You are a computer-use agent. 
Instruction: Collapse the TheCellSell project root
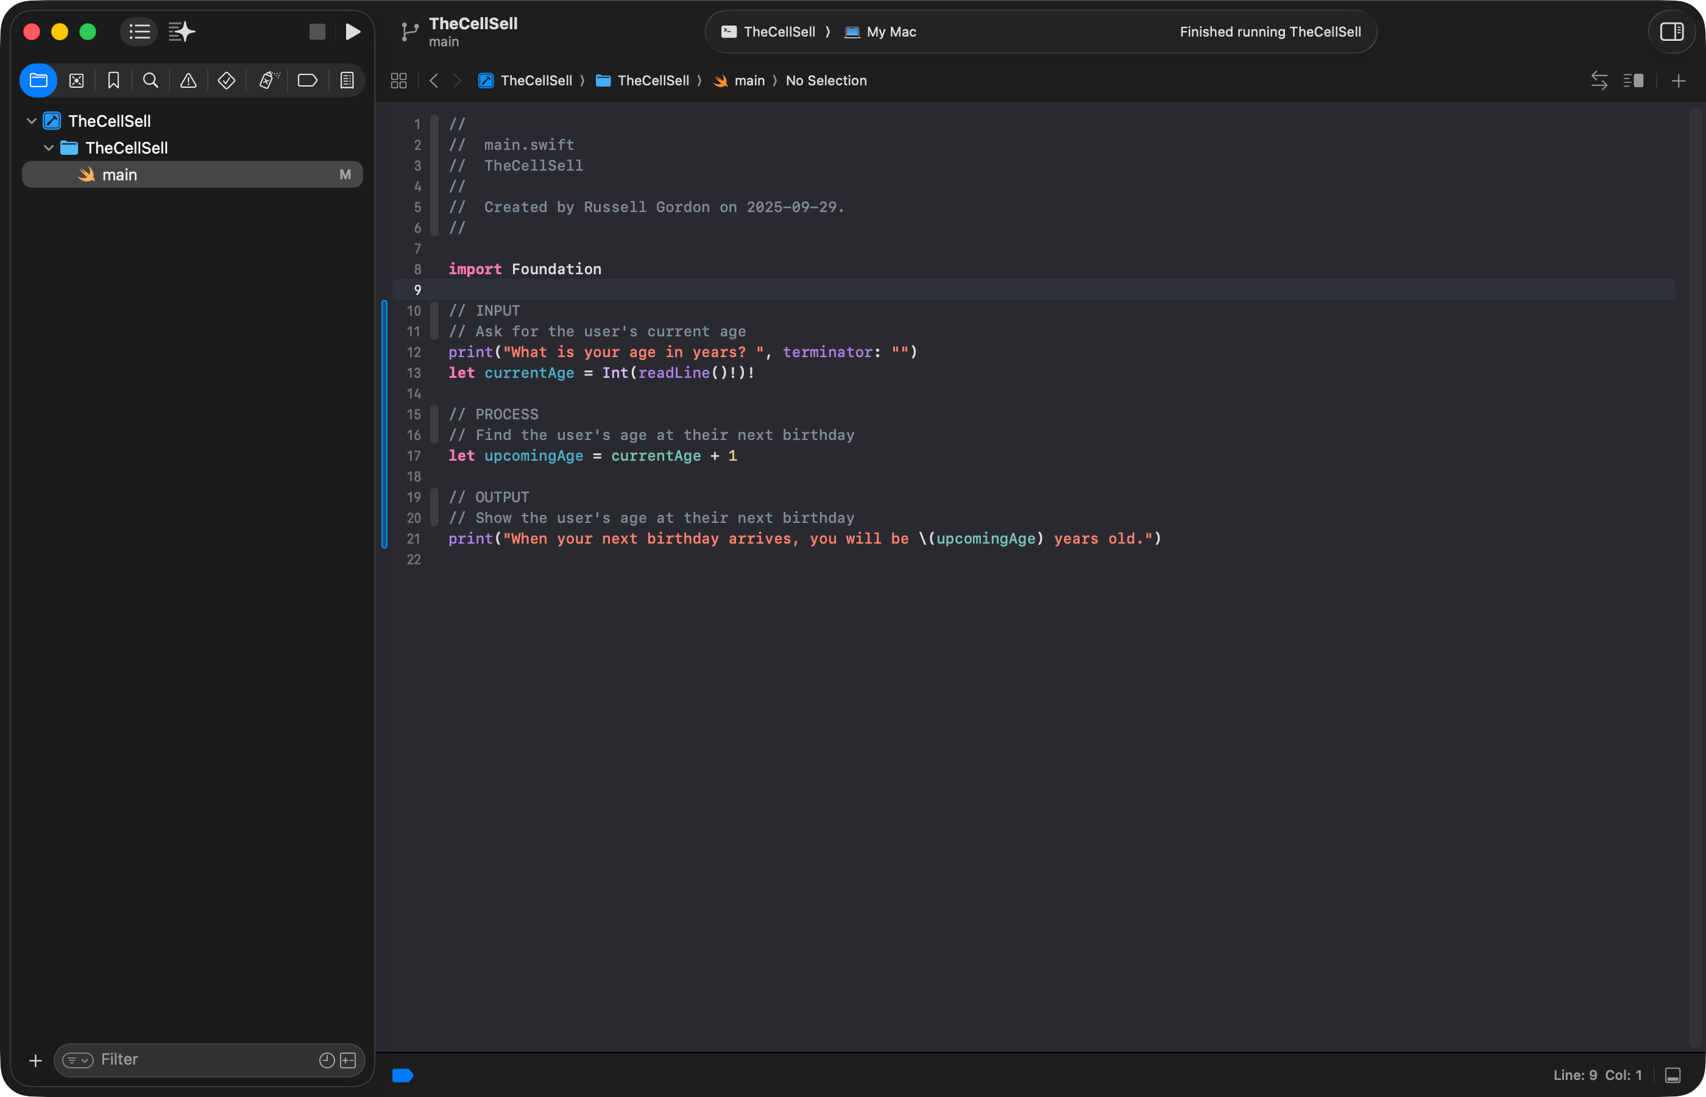pyautogui.click(x=31, y=121)
